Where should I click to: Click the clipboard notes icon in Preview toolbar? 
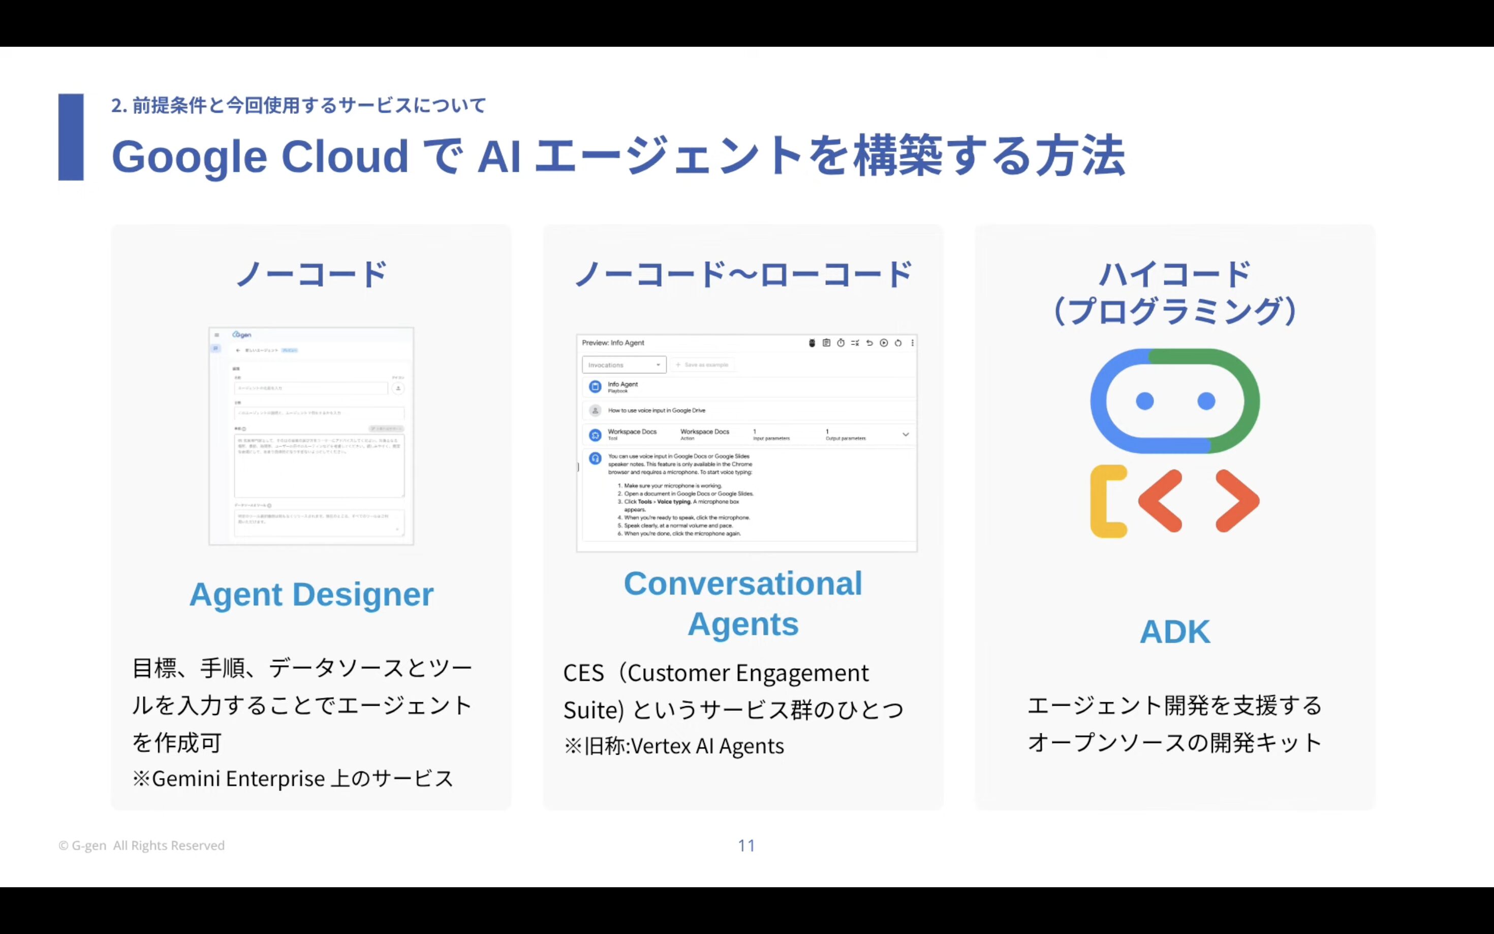[826, 343]
